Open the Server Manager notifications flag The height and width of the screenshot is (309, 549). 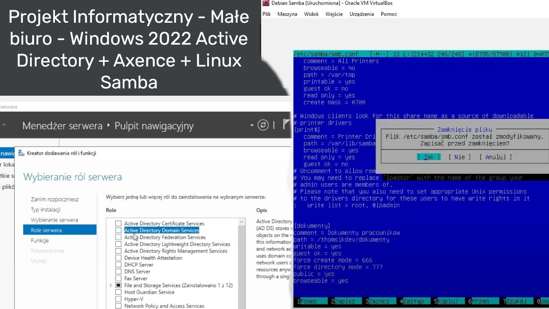point(287,124)
